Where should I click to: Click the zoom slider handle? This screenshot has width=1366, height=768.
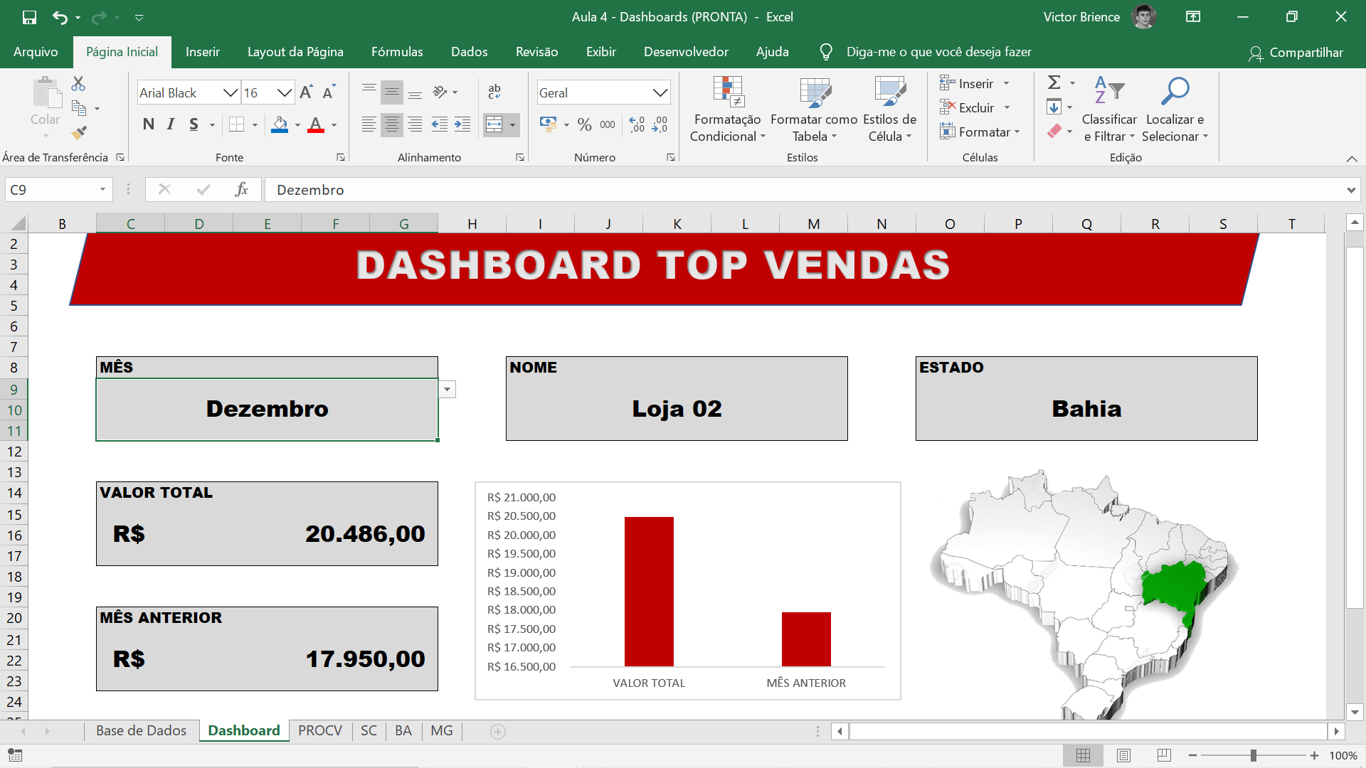(x=1254, y=755)
